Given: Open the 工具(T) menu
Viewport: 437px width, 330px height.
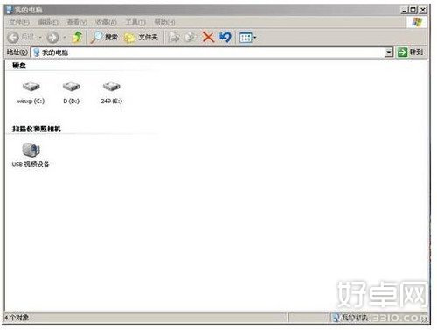Looking at the screenshot, I should pos(135,22).
